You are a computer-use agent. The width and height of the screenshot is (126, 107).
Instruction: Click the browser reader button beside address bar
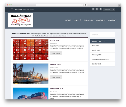pos(86,5)
